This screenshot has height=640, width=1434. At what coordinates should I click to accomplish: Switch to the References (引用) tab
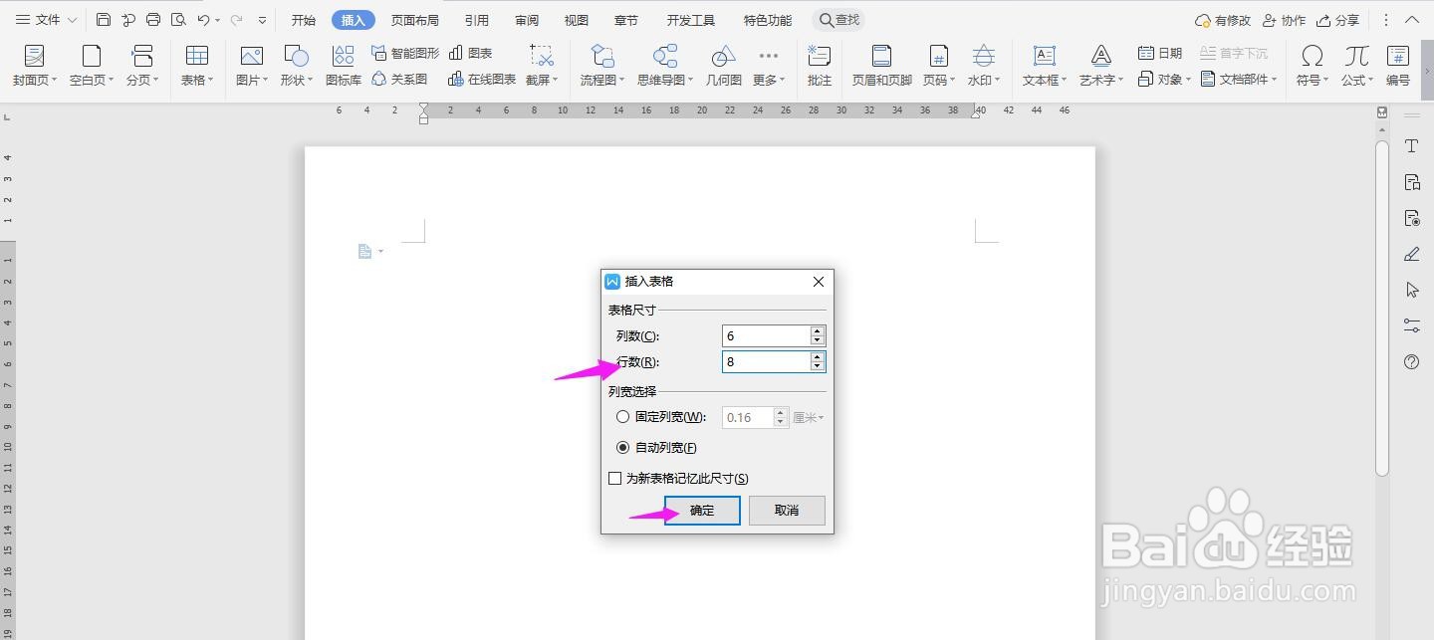point(477,20)
